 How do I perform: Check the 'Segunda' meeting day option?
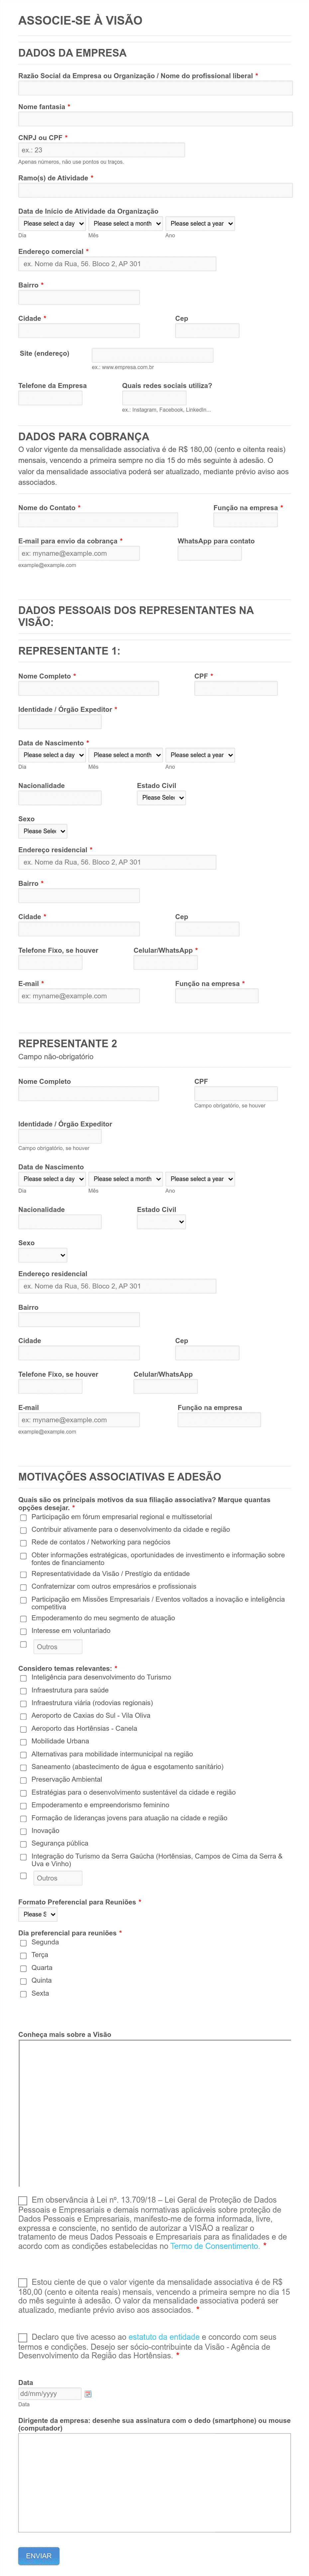tap(23, 1943)
